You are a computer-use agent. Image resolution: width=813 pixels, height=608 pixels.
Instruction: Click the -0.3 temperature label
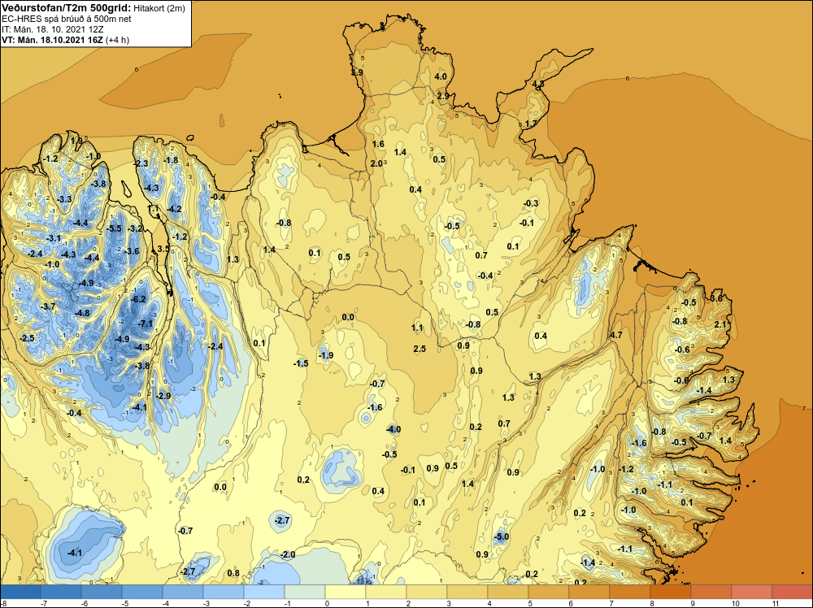click(531, 204)
